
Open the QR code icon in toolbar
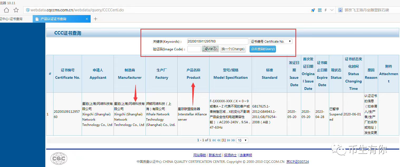(x=319, y=10)
